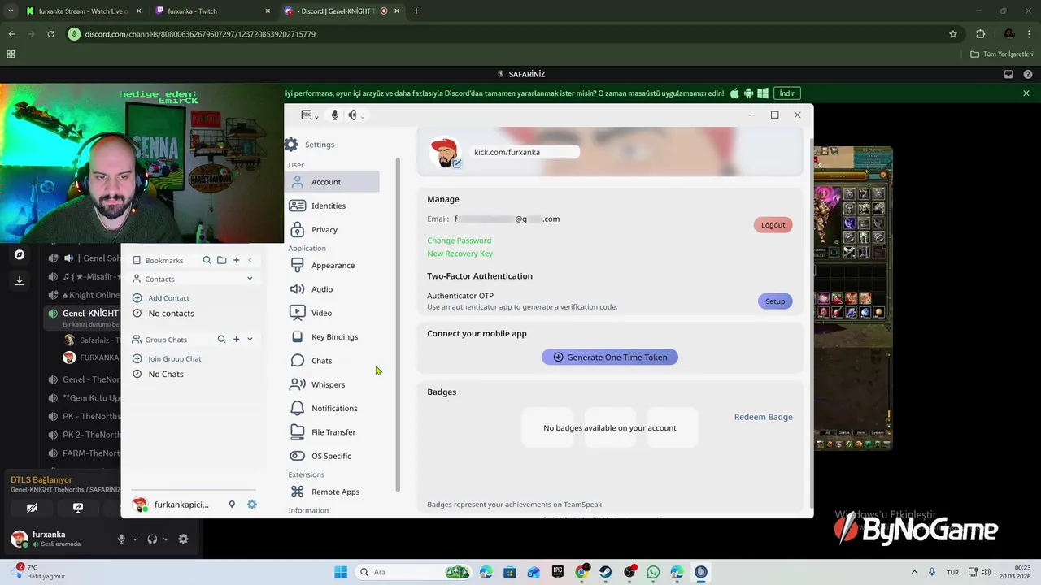Click location pin icon beside furkankapici
The height and width of the screenshot is (585, 1041).
click(x=232, y=505)
